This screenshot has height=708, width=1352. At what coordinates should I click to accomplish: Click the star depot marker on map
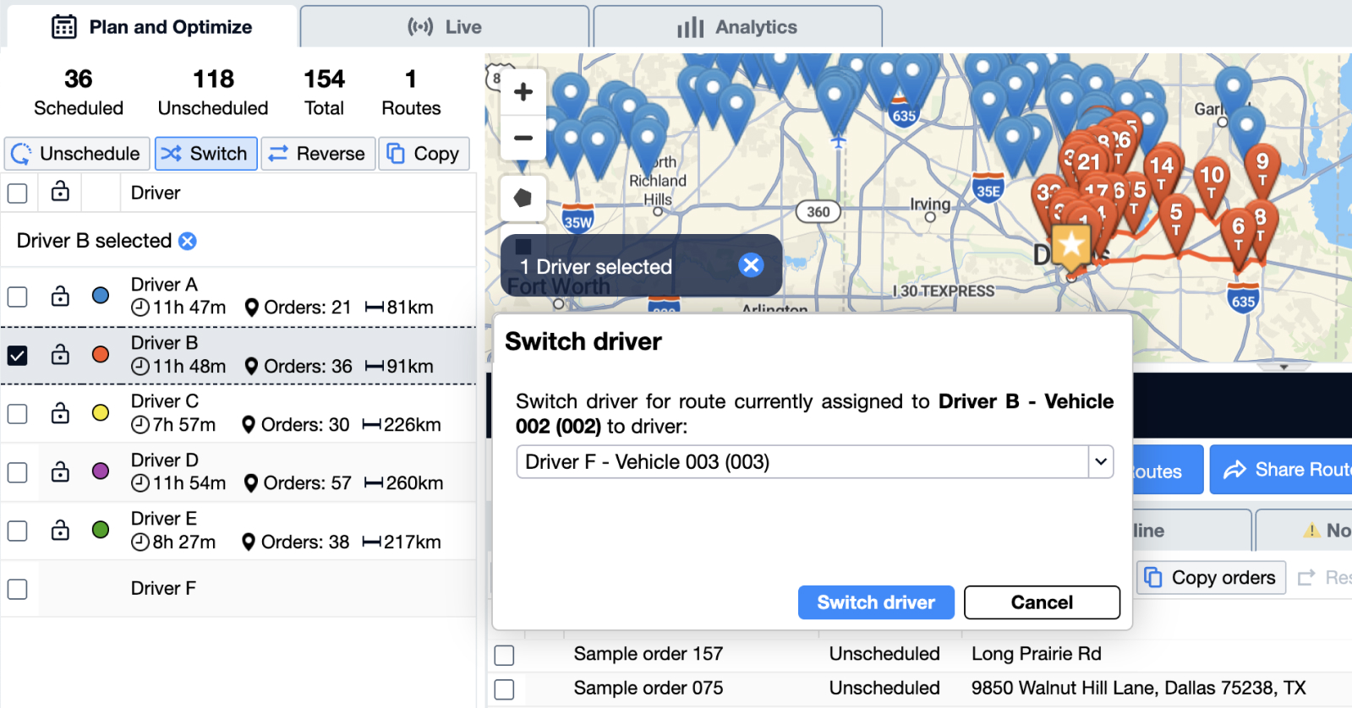tap(1071, 246)
